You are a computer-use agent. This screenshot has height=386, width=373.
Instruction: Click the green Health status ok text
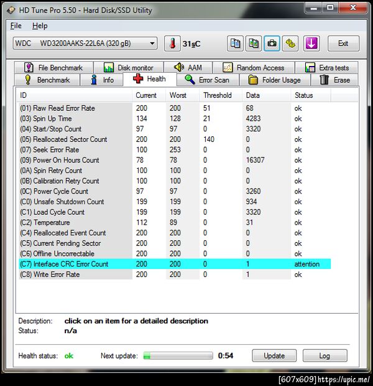point(69,355)
